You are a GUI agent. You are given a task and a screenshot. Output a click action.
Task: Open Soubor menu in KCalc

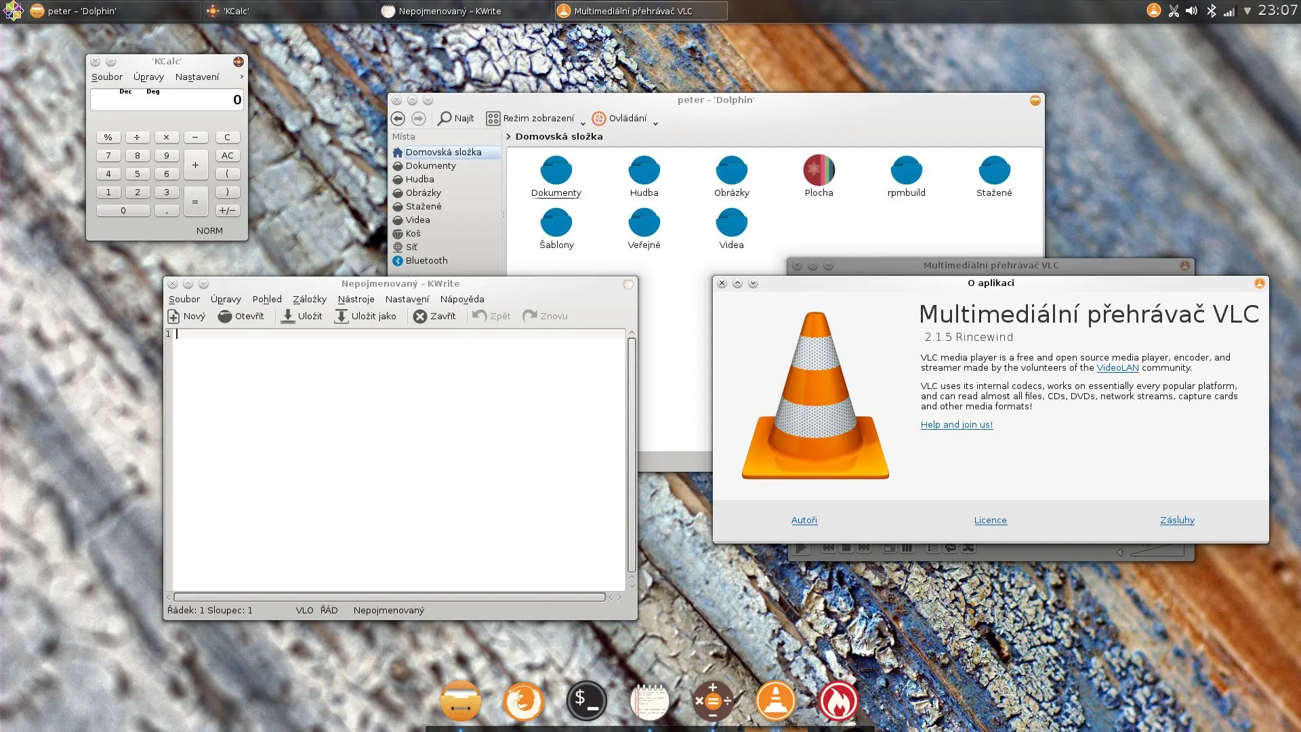(107, 77)
